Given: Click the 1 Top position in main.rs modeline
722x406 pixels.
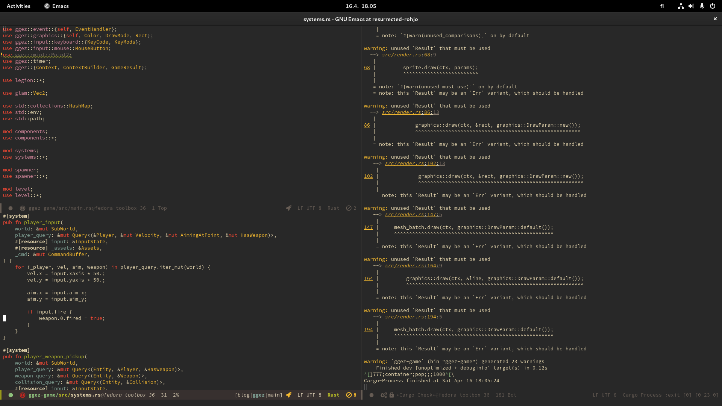Looking at the screenshot, I should pos(159,208).
